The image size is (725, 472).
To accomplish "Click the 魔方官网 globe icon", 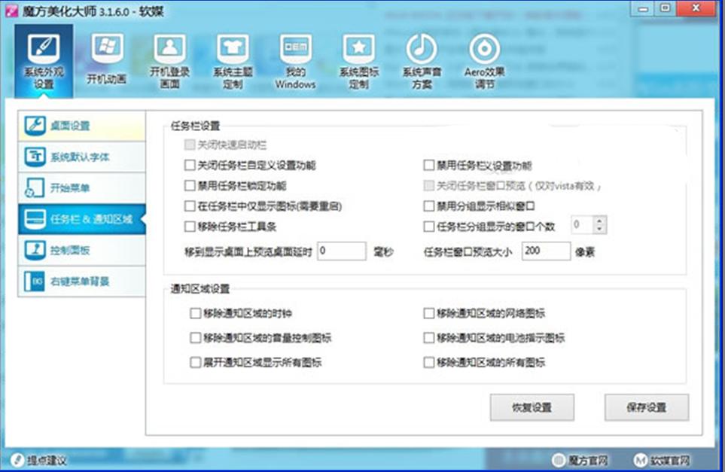I will click(x=559, y=460).
